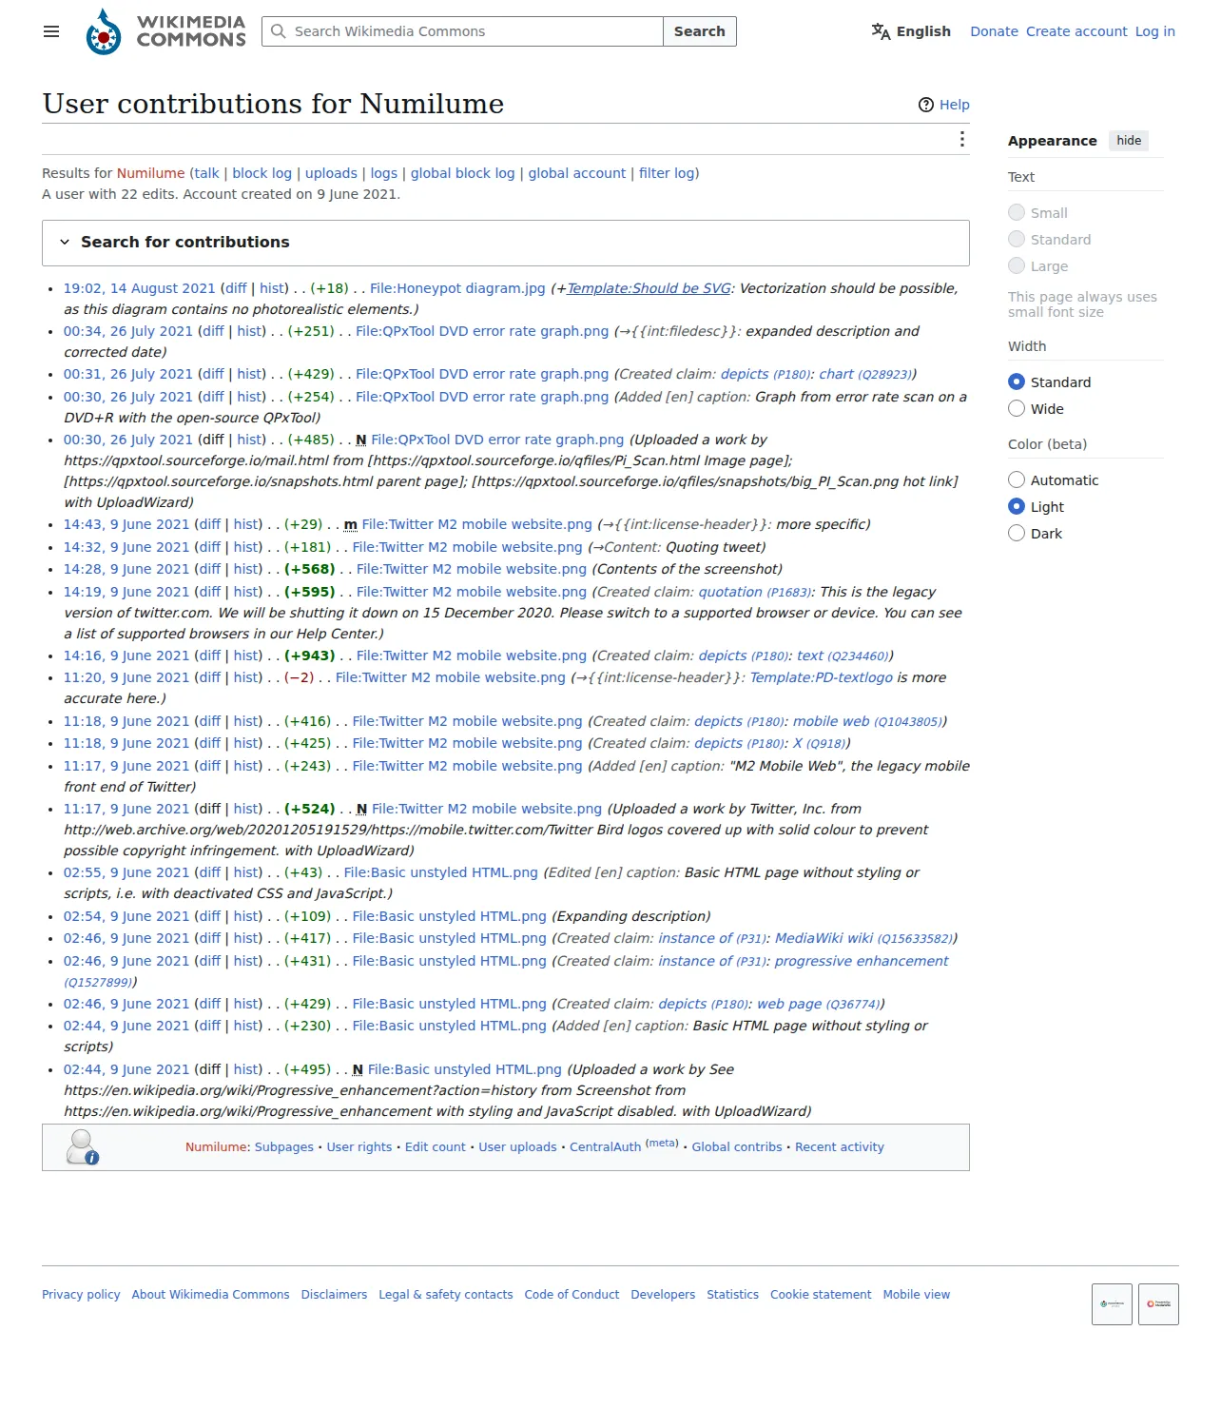Open the block log link
The width and height of the screenshot is (1221, 1409).
262,173
